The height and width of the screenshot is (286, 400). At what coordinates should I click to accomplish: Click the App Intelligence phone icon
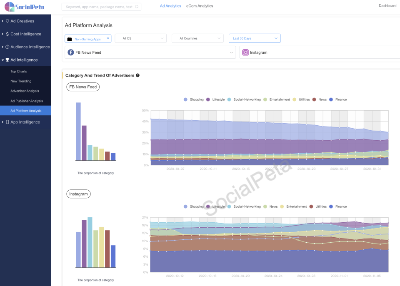(x=7, y=122)
